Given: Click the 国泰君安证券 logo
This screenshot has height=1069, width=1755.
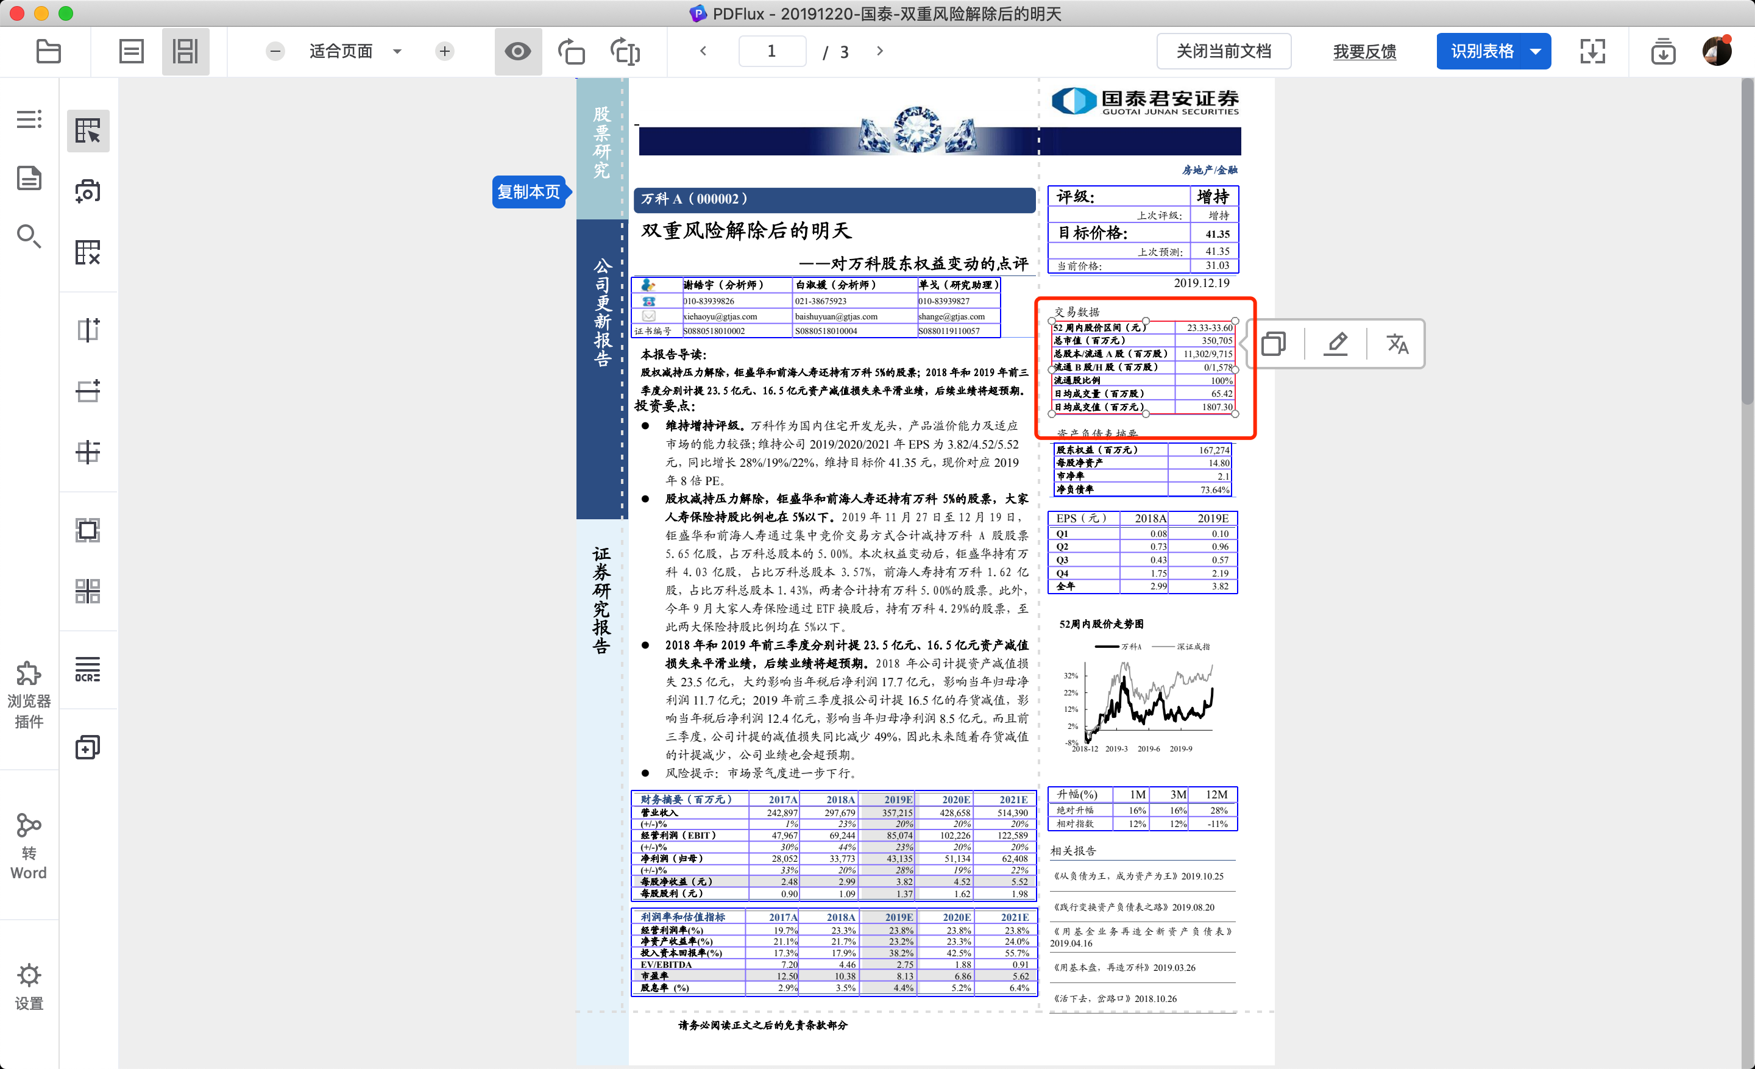Looking at the screenshot, I should [1145, 101].
